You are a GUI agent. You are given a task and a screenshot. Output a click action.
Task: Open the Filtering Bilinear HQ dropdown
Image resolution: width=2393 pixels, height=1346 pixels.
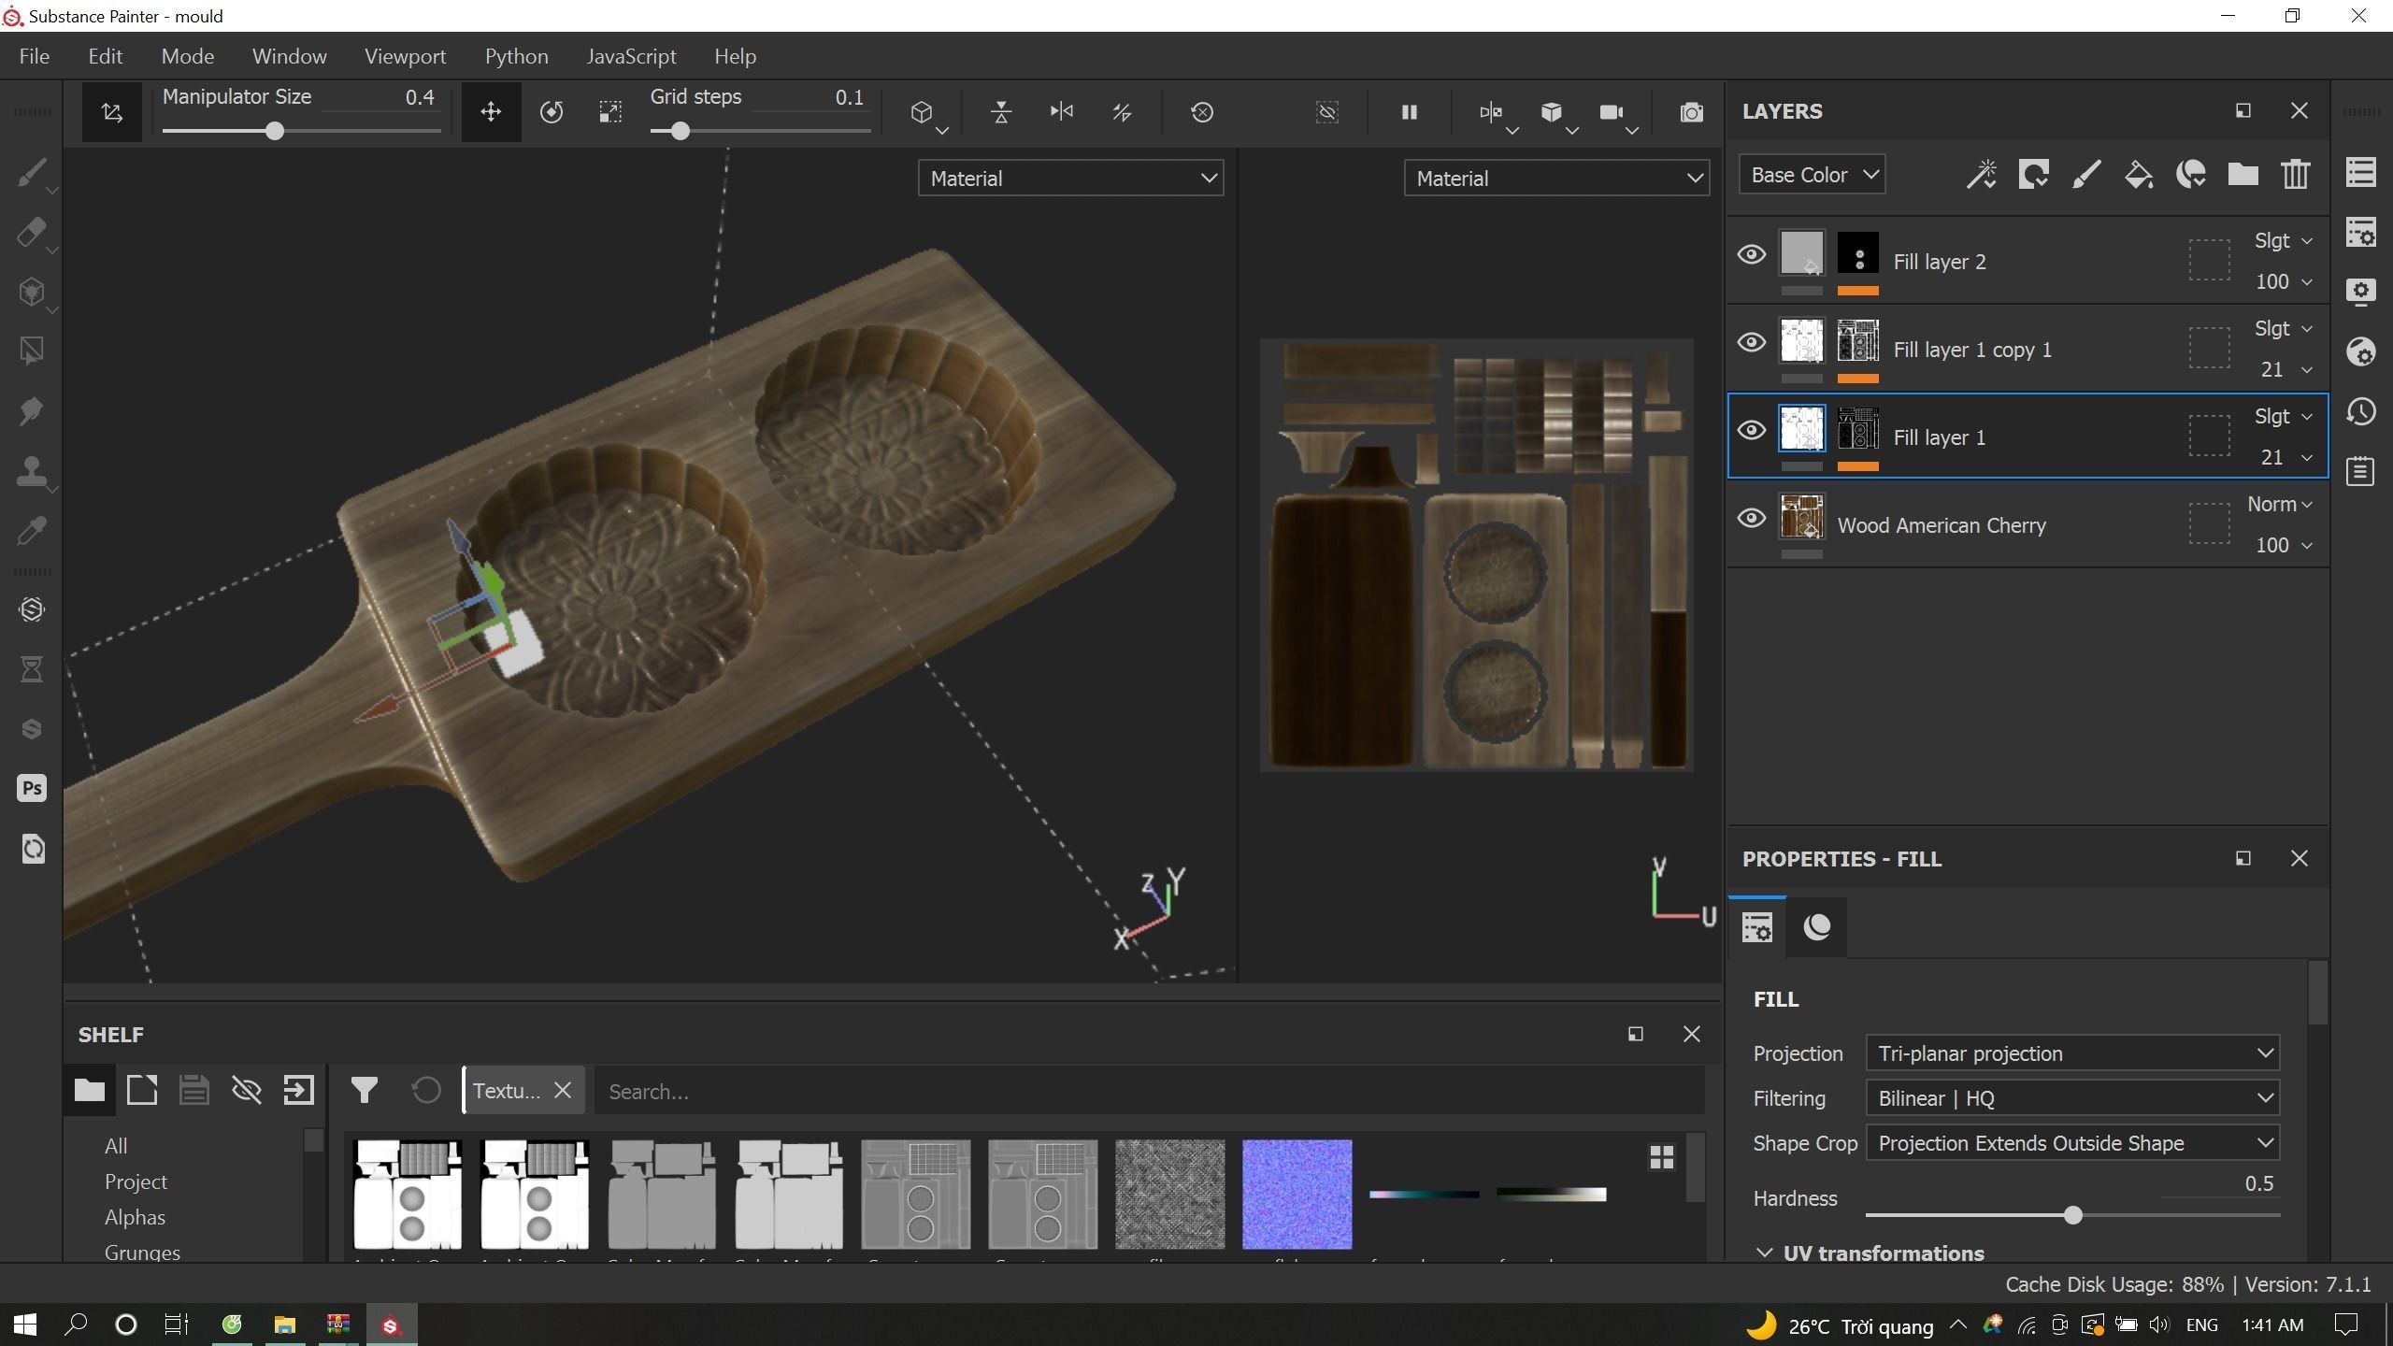(x=2072, y=1098)
